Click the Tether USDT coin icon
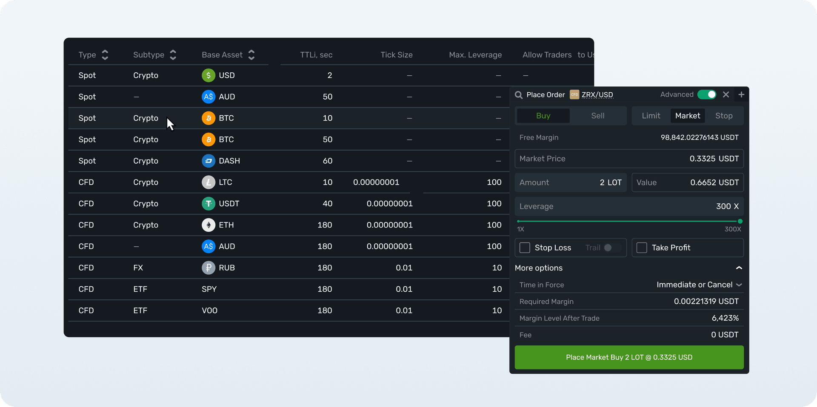 coord(208,204)
